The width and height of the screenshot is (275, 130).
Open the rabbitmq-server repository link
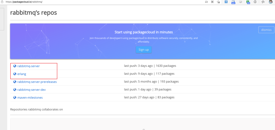point(29,66)
